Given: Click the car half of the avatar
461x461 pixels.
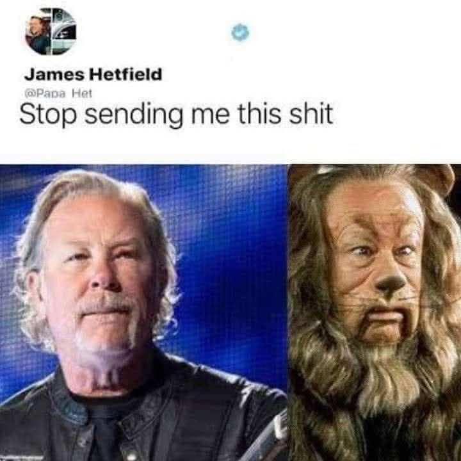Looking at the screenshot, I should [65, 31].
